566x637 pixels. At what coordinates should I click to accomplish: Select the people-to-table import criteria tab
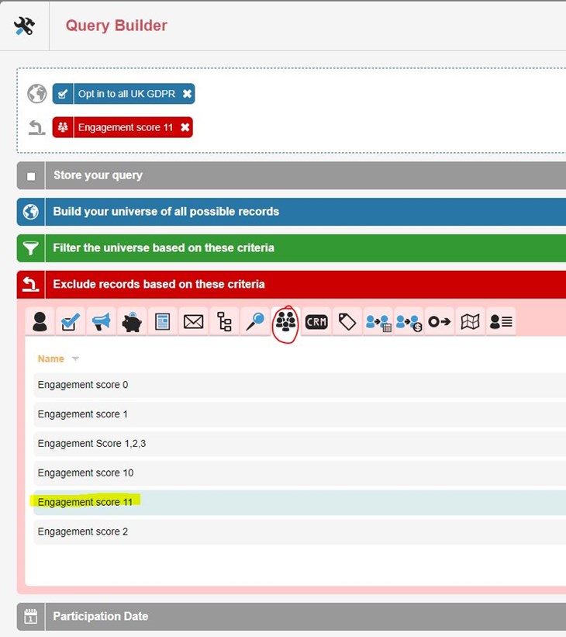(x=378, y=322)
